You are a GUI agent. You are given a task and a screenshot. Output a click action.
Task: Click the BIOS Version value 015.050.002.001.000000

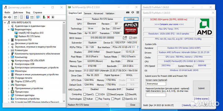point(102,38)
